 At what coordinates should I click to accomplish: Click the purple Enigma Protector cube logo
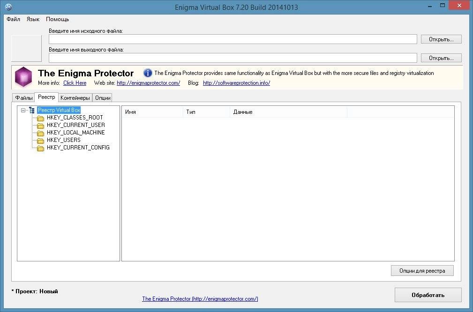coord(23,77)
